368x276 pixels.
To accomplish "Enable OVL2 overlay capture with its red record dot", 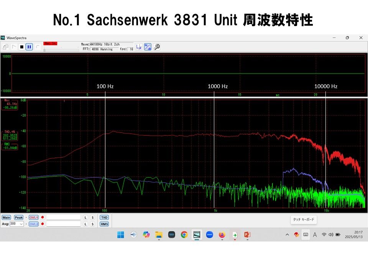I will (x=43, y=224).
